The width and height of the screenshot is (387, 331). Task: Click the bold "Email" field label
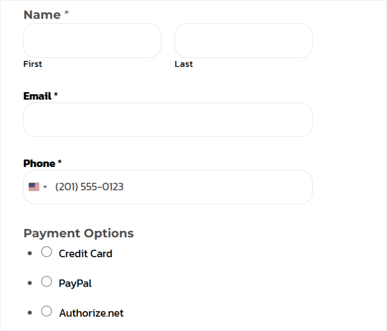(x=37, y=96)
